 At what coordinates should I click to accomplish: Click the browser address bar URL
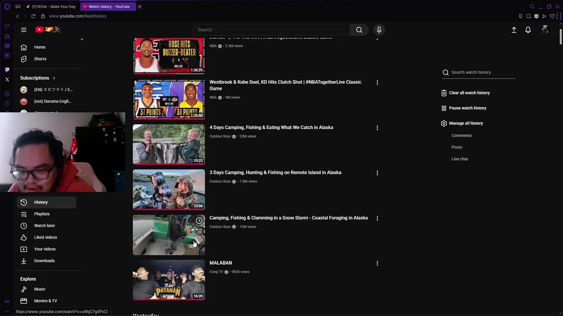click(x=78, y=16)
